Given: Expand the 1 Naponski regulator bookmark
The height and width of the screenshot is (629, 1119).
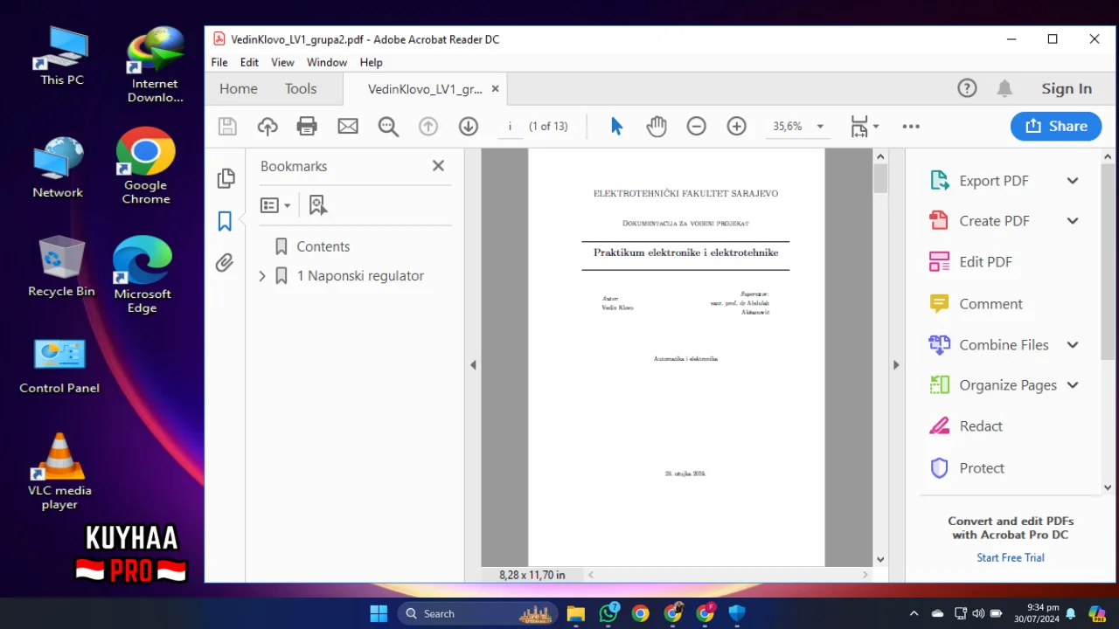Looking at the screenshot, I should 261,276.
